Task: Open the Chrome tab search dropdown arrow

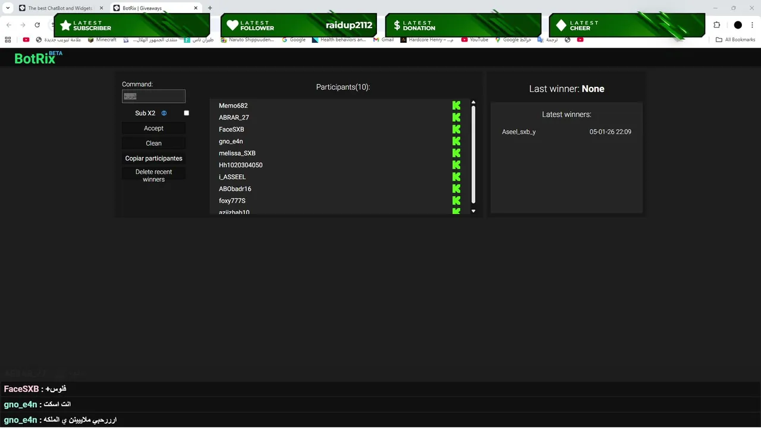Action: (x=8, y=8)
